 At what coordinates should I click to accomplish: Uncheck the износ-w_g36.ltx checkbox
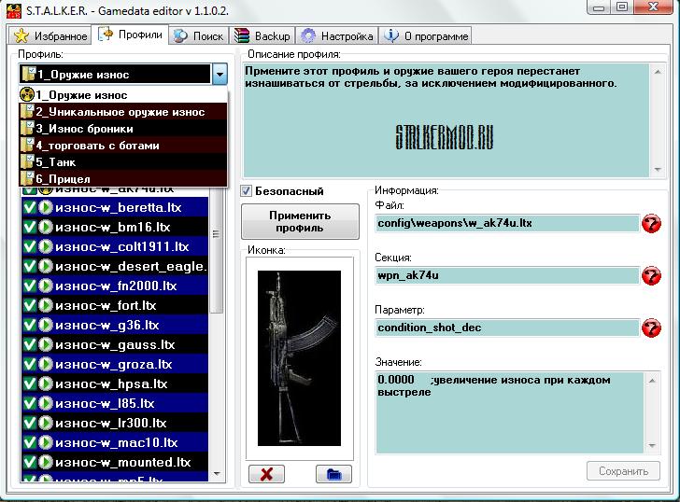coord(30,325)
